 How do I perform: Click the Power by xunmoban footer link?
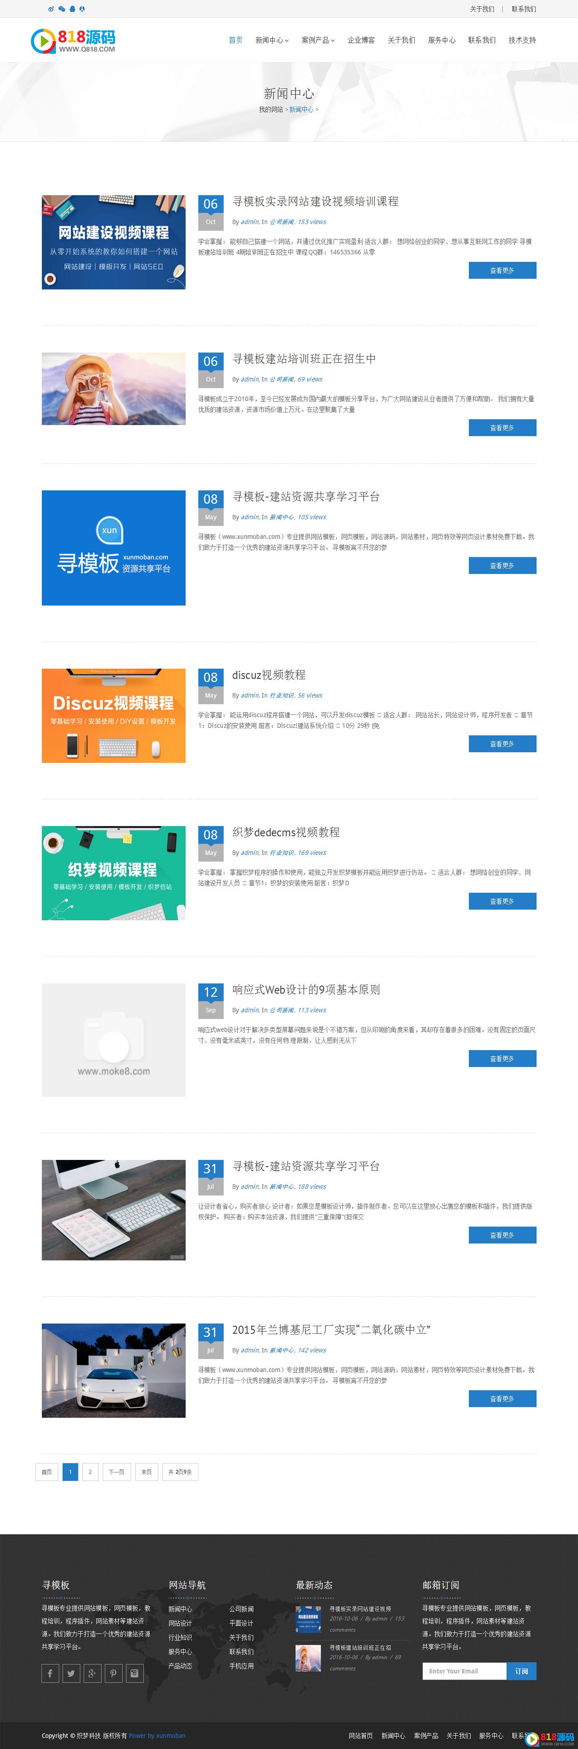[x=157, y=1735]
